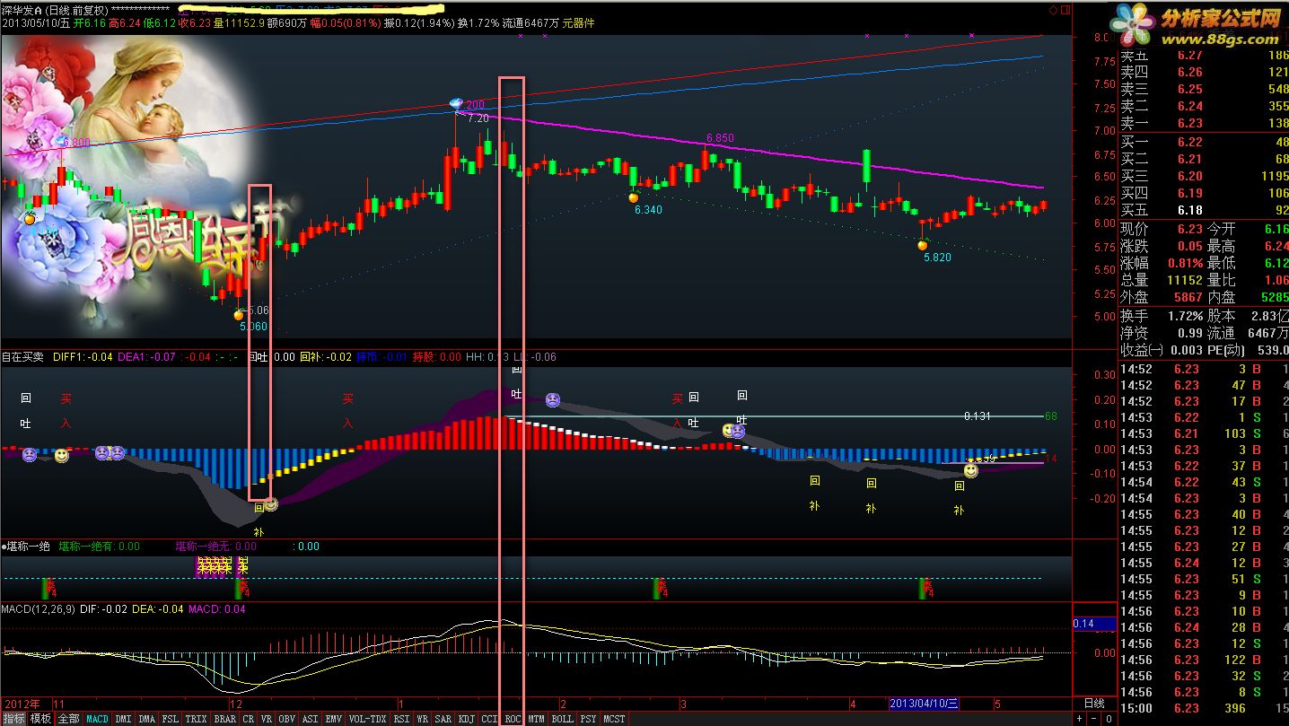Image resolution: width=1289 pixels, height=726 pixels.
Task: Choose the RSI indicator tab
Action: [x=401, y=719]
